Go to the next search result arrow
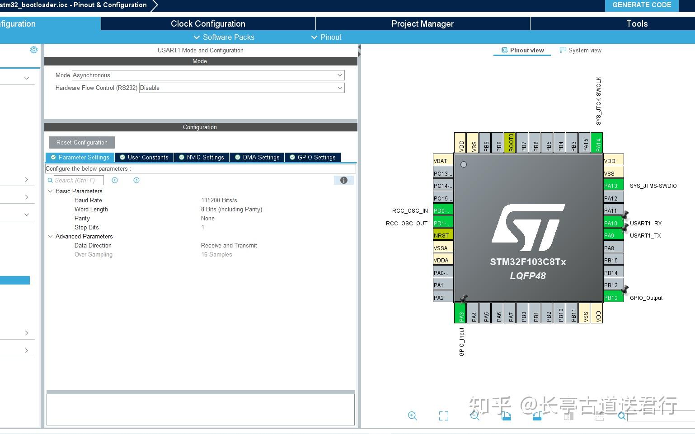This screenshot has width=695, height=434. (136, 180)
